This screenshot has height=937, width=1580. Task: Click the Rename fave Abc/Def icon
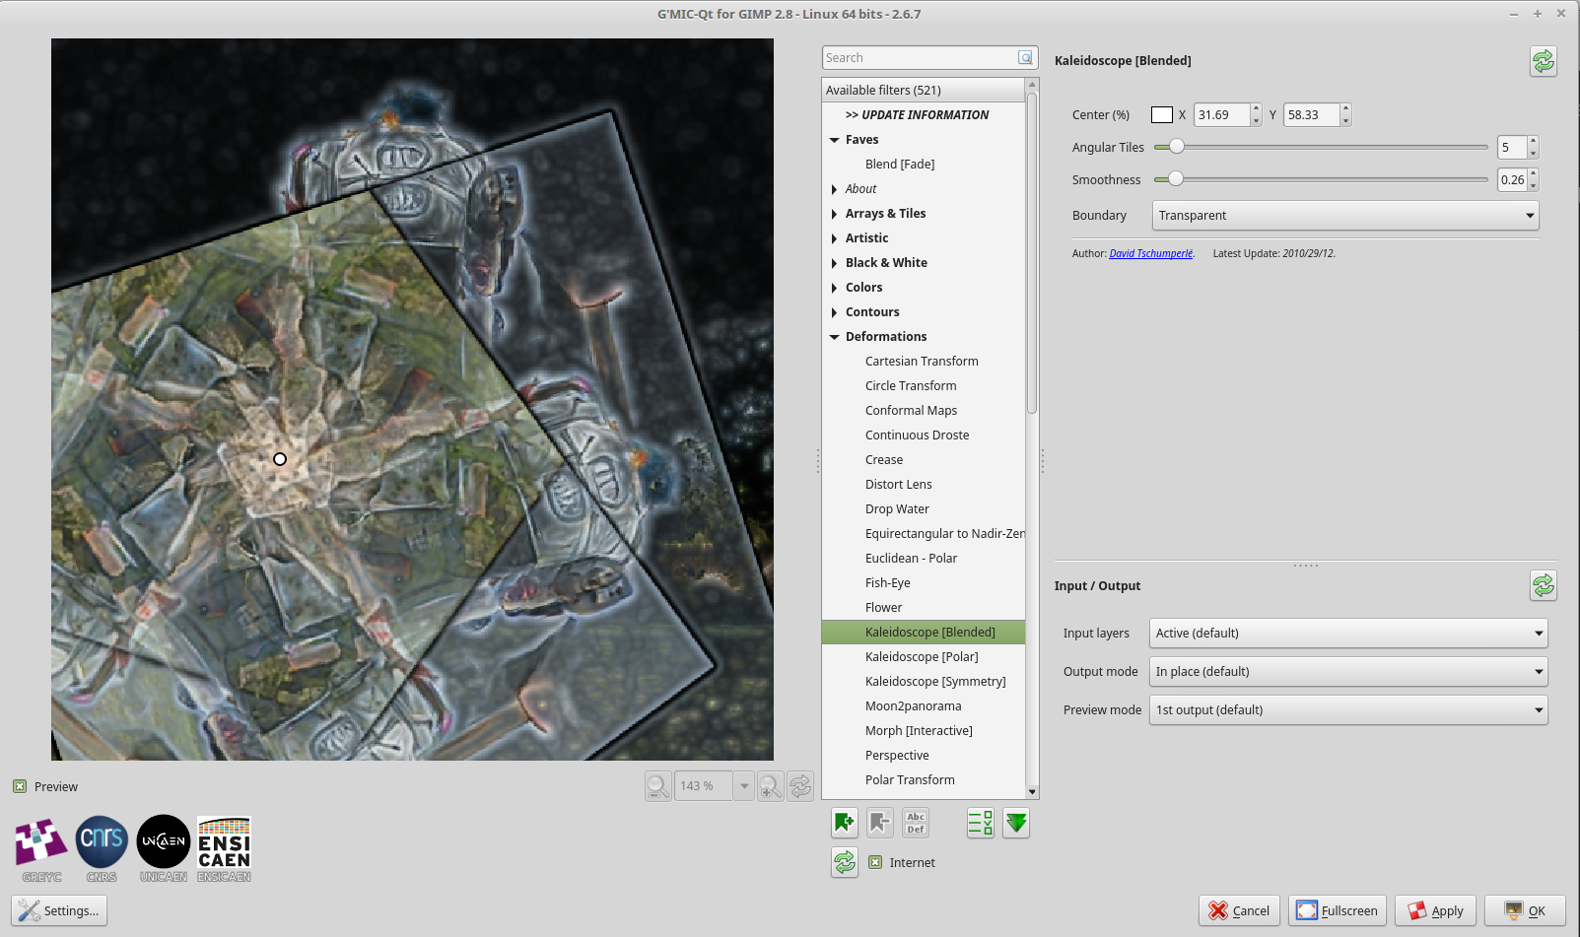(916, 823)
